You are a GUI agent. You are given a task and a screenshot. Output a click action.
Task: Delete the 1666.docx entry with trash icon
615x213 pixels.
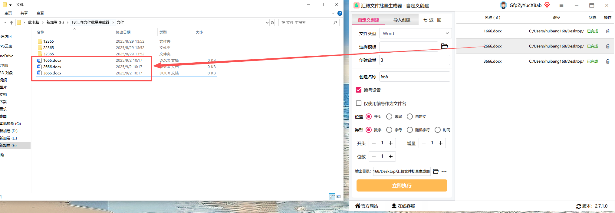pos(607,31)
